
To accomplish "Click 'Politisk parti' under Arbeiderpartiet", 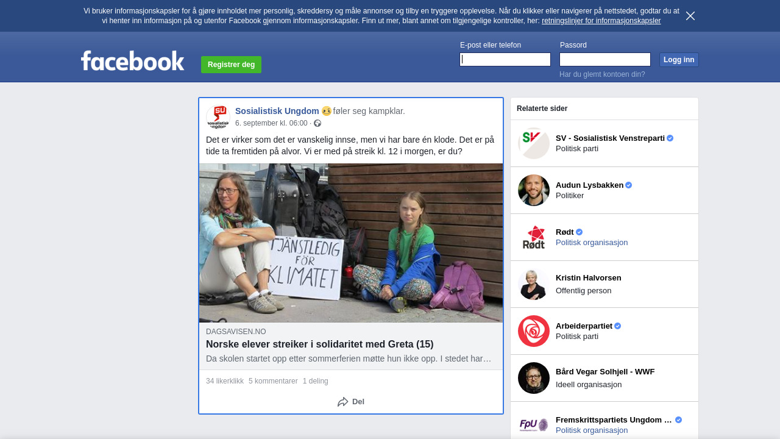I will (577, 337).
